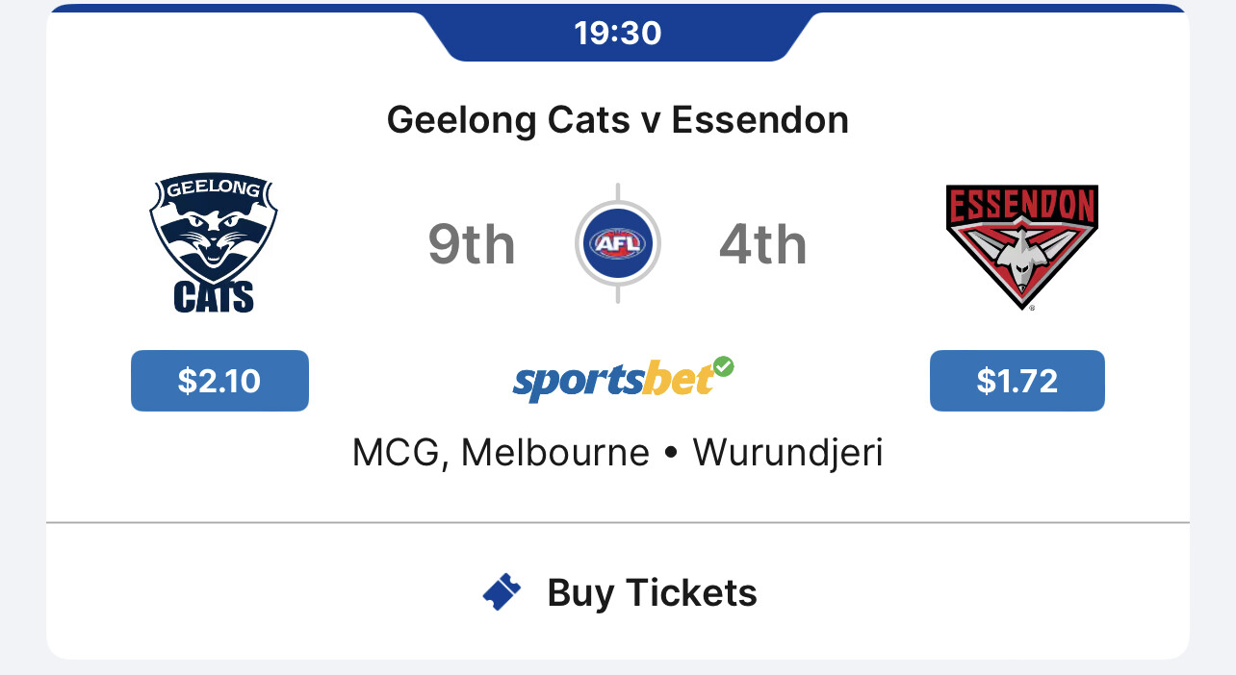Tap the "CATS" wording on Geelong crest
The height and width of the screenshot is (675, 1236).
coord(214,297)
